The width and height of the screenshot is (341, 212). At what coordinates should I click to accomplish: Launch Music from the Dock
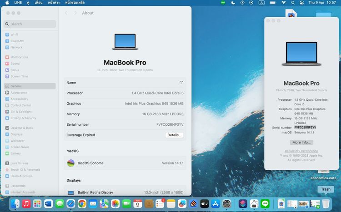(26, 204)
